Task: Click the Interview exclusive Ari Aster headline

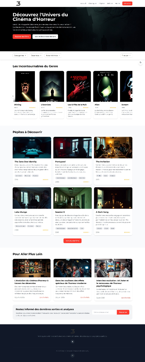Action: [x=113, y=283]
